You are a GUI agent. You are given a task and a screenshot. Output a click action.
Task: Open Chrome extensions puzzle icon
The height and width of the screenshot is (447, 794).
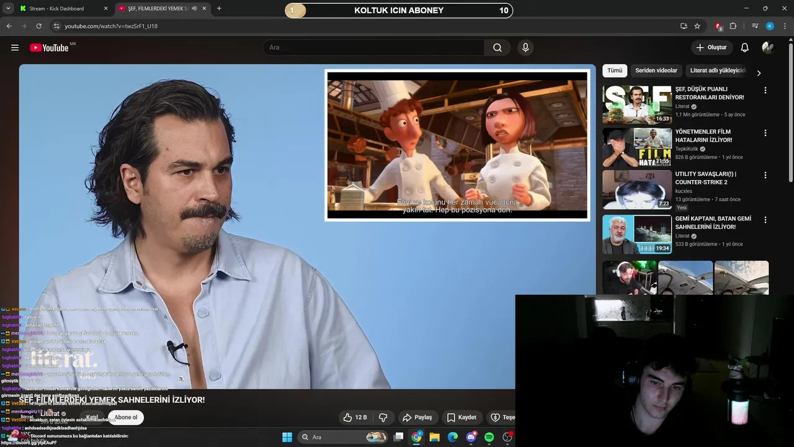733,26
